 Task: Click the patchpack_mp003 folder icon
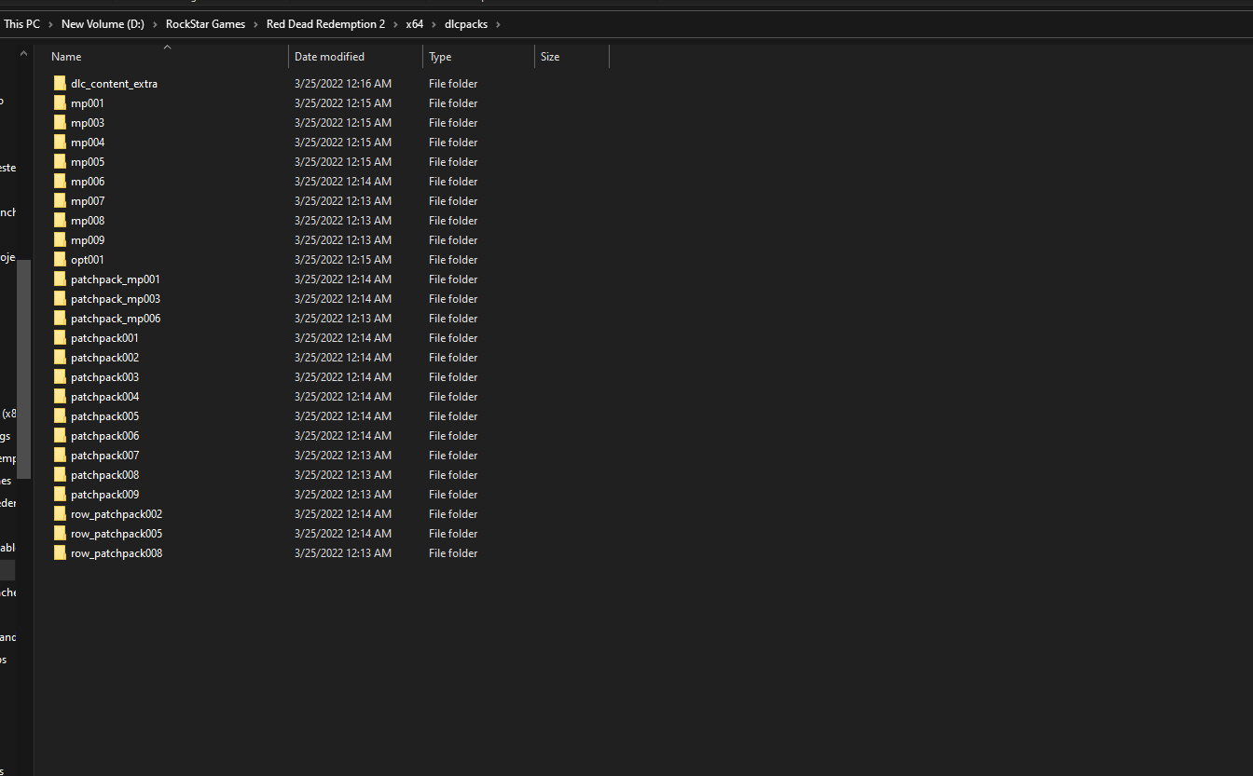pos(60,299)
